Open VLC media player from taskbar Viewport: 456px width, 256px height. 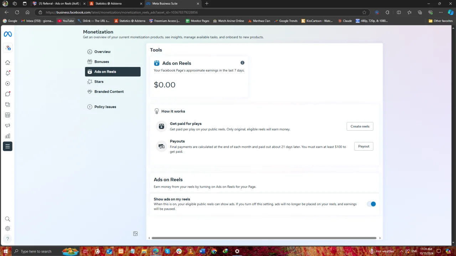[x=191, y=251]
